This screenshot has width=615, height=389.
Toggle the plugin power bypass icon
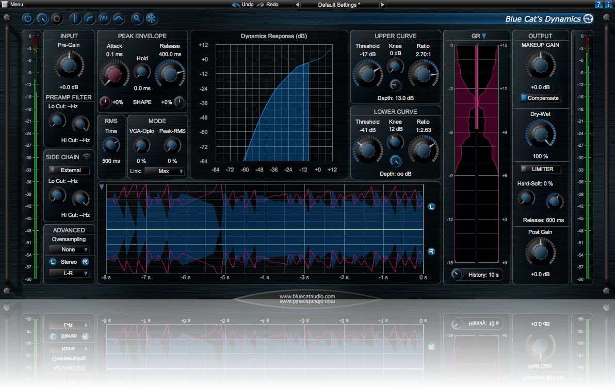pyautogui.click(x=27, y=19)
